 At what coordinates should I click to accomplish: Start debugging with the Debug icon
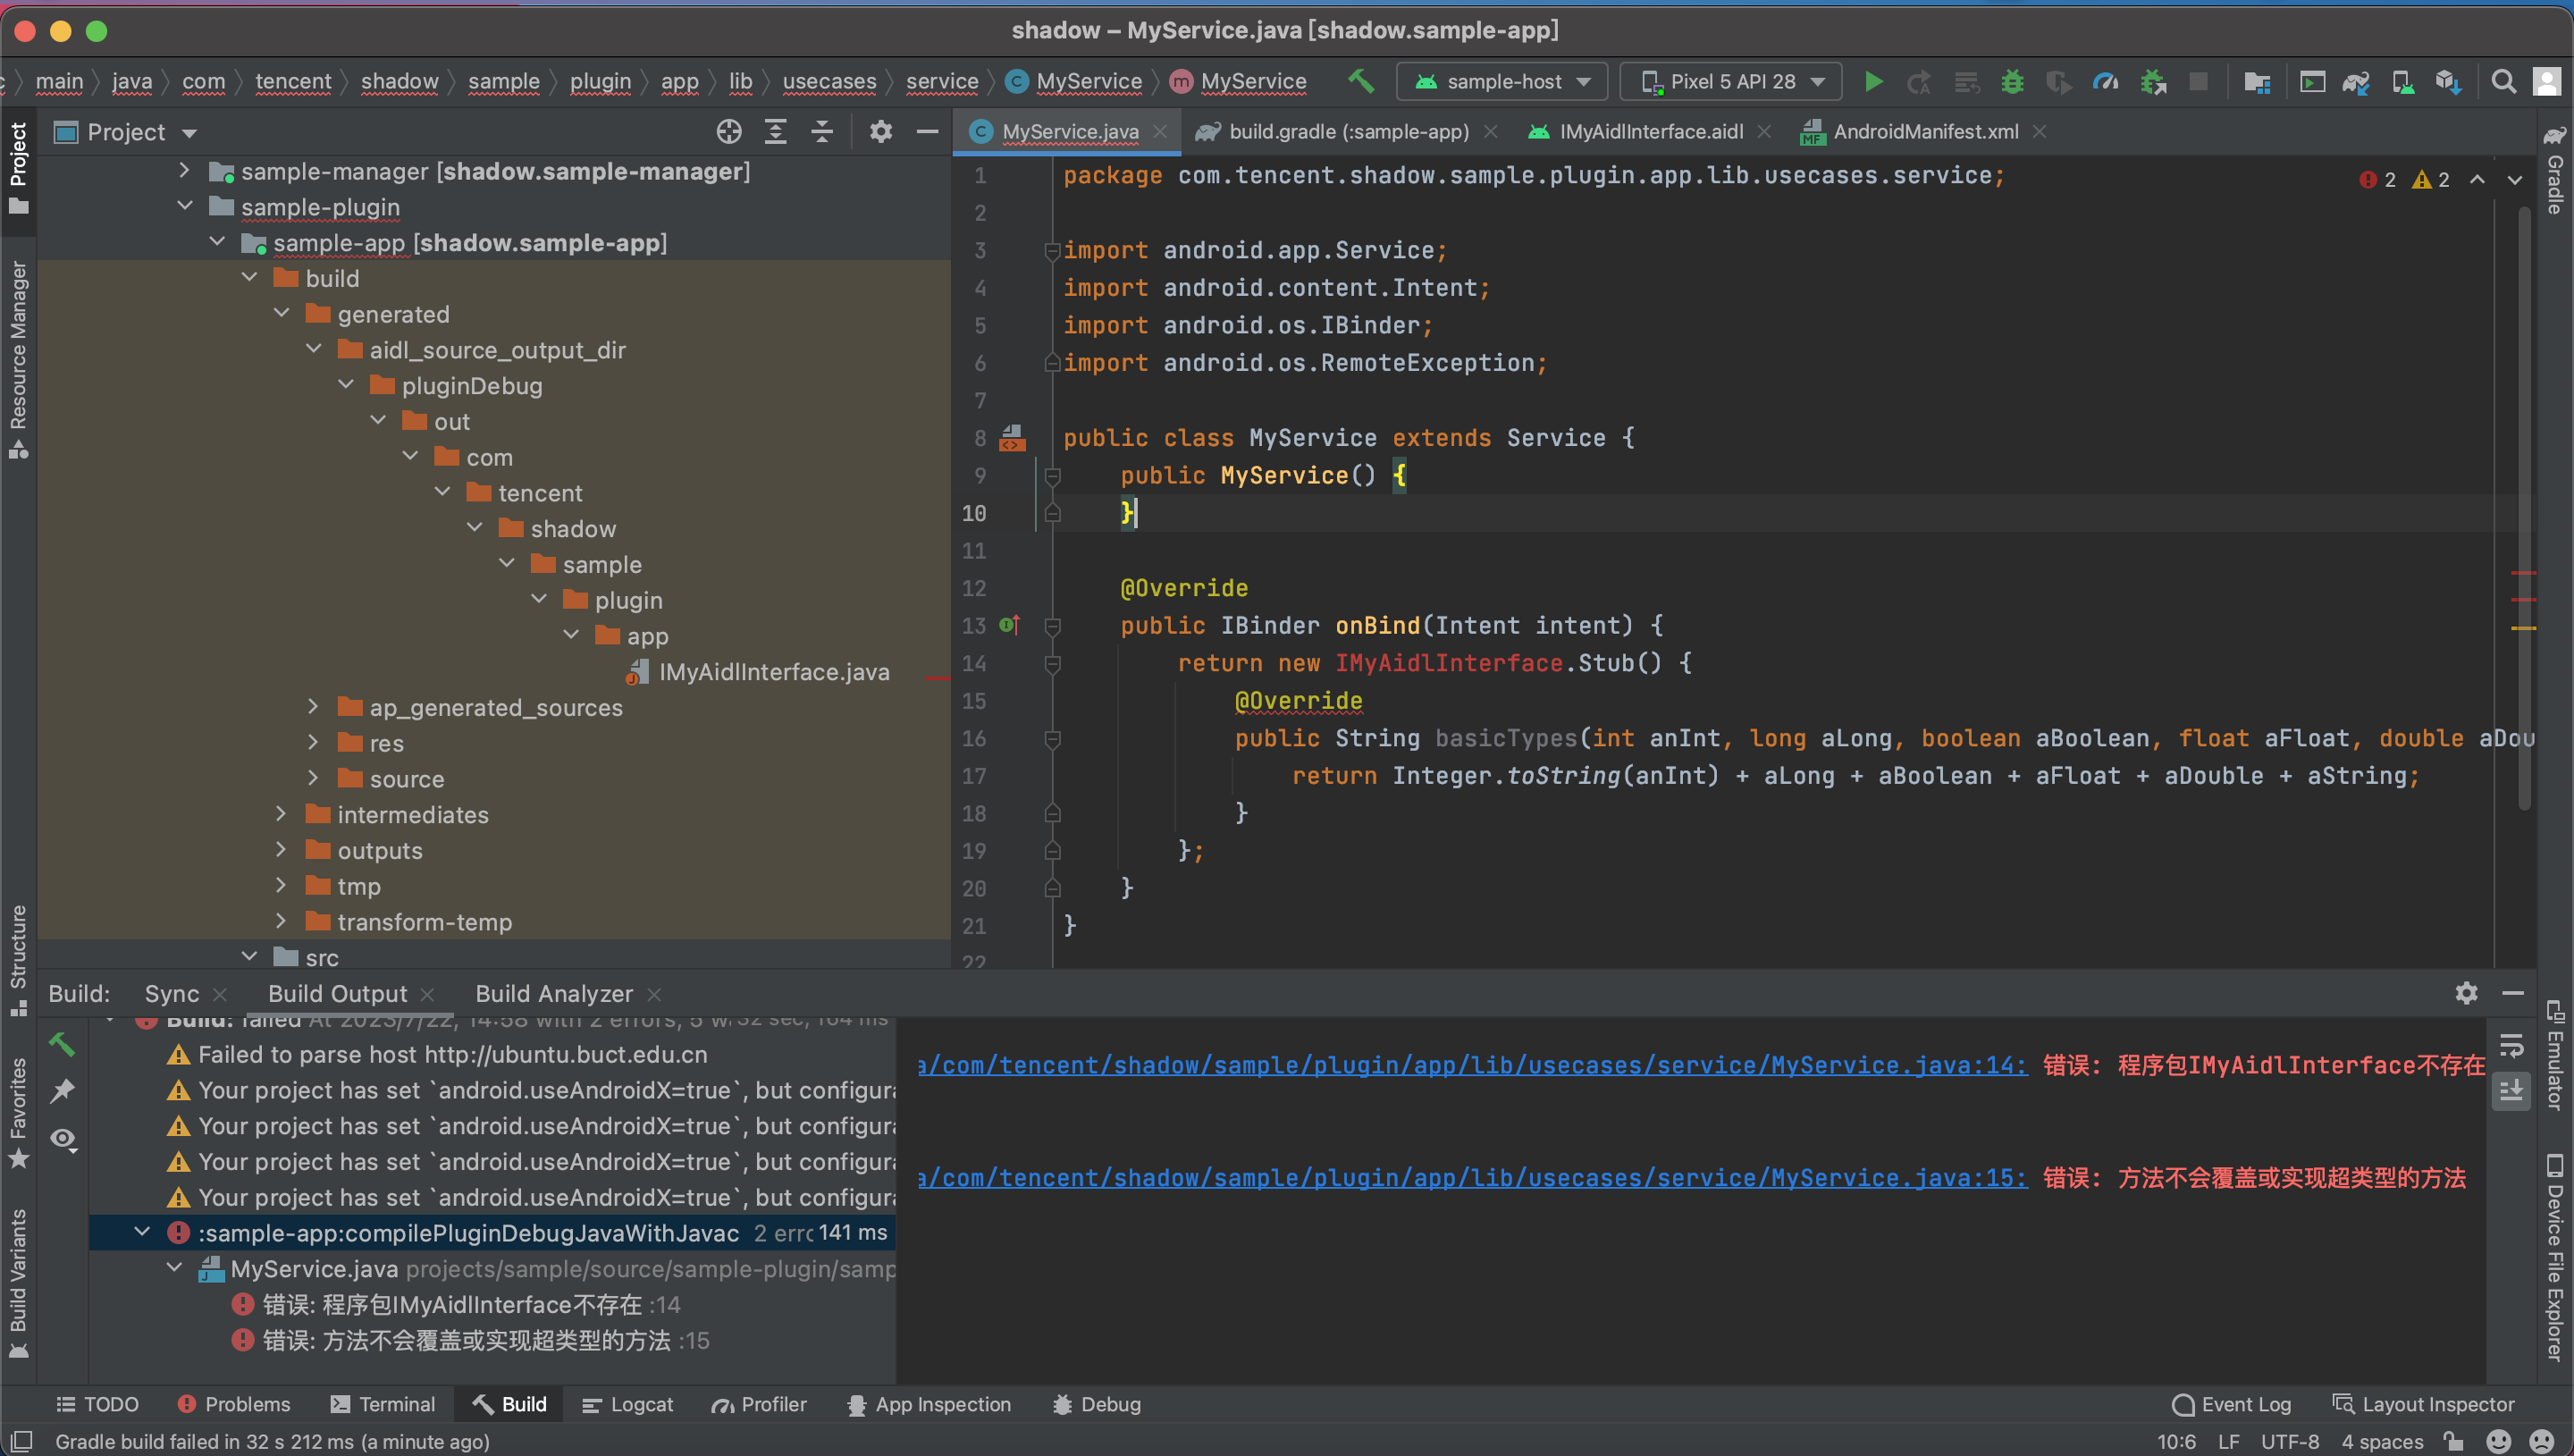[x=2012, y=81]
